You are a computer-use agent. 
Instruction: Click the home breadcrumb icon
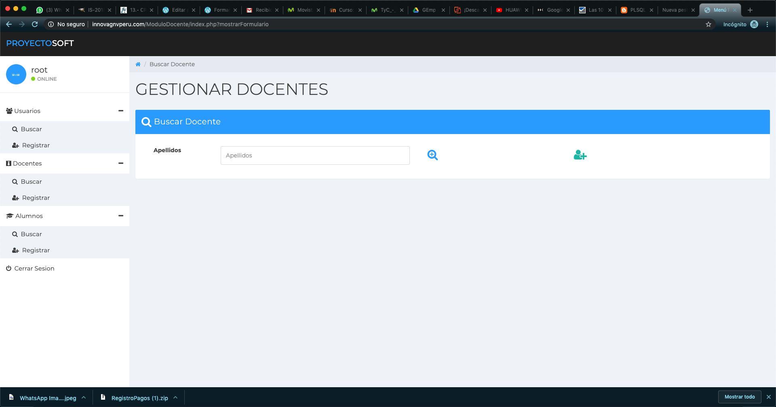[x=138, y=64]
